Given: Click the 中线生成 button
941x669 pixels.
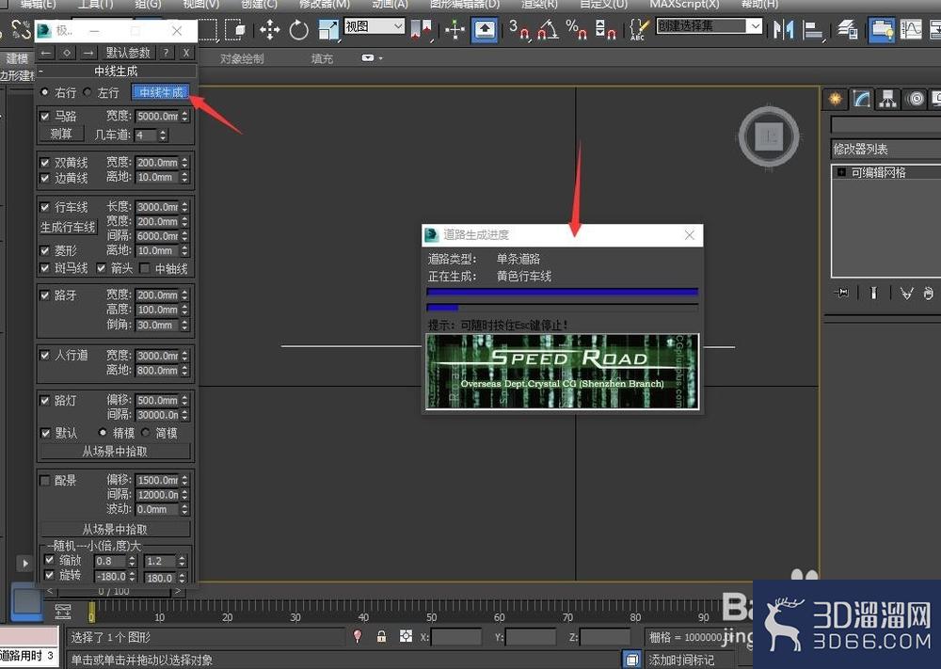Looking at the screenshot, I should (x=162, y=92).
